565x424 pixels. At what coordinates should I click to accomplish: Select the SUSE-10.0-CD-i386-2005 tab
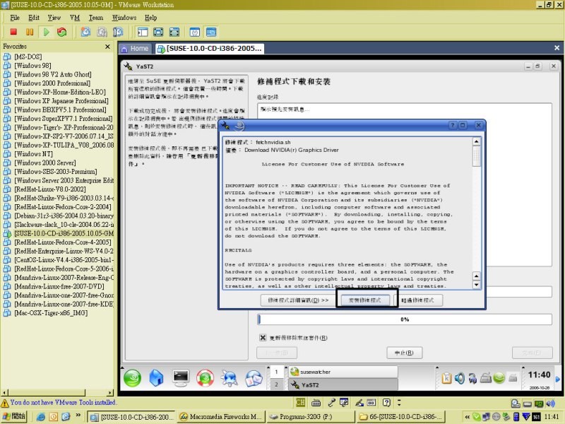pyautogui.click(x=210, y=48)
